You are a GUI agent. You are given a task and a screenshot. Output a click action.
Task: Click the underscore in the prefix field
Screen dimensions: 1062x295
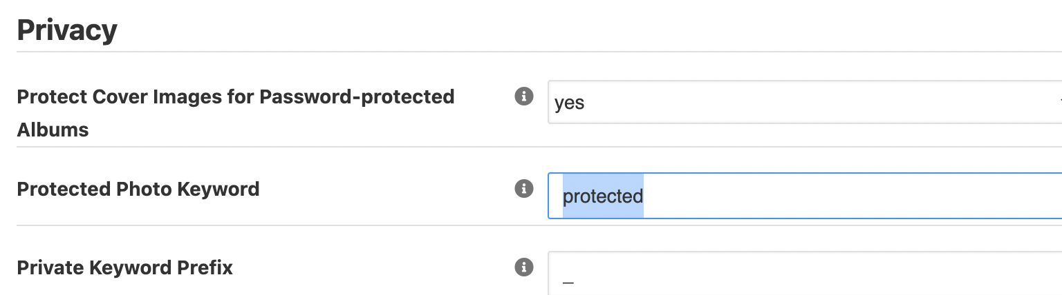568,283
